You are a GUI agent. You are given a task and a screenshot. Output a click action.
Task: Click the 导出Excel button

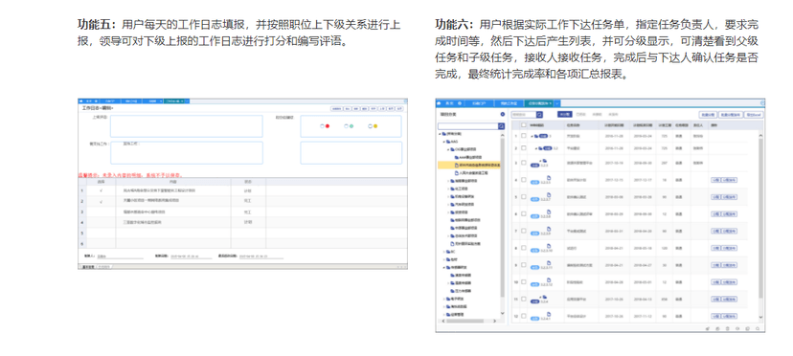pos(753,115)
